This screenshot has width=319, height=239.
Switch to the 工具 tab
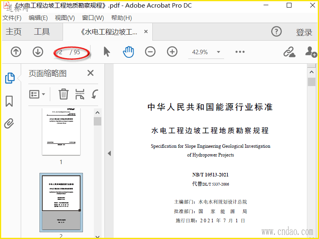point(42,32)
